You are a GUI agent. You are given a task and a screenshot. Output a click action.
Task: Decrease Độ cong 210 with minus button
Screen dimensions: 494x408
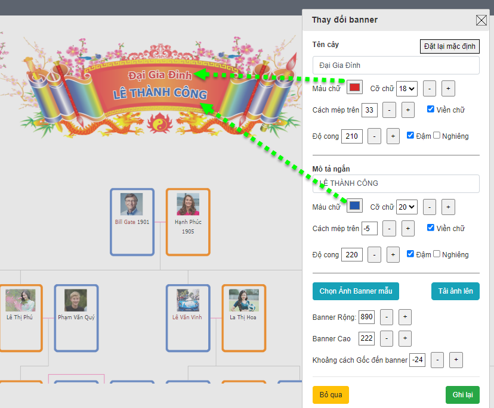pyautogui.click(x=374, y=136)
